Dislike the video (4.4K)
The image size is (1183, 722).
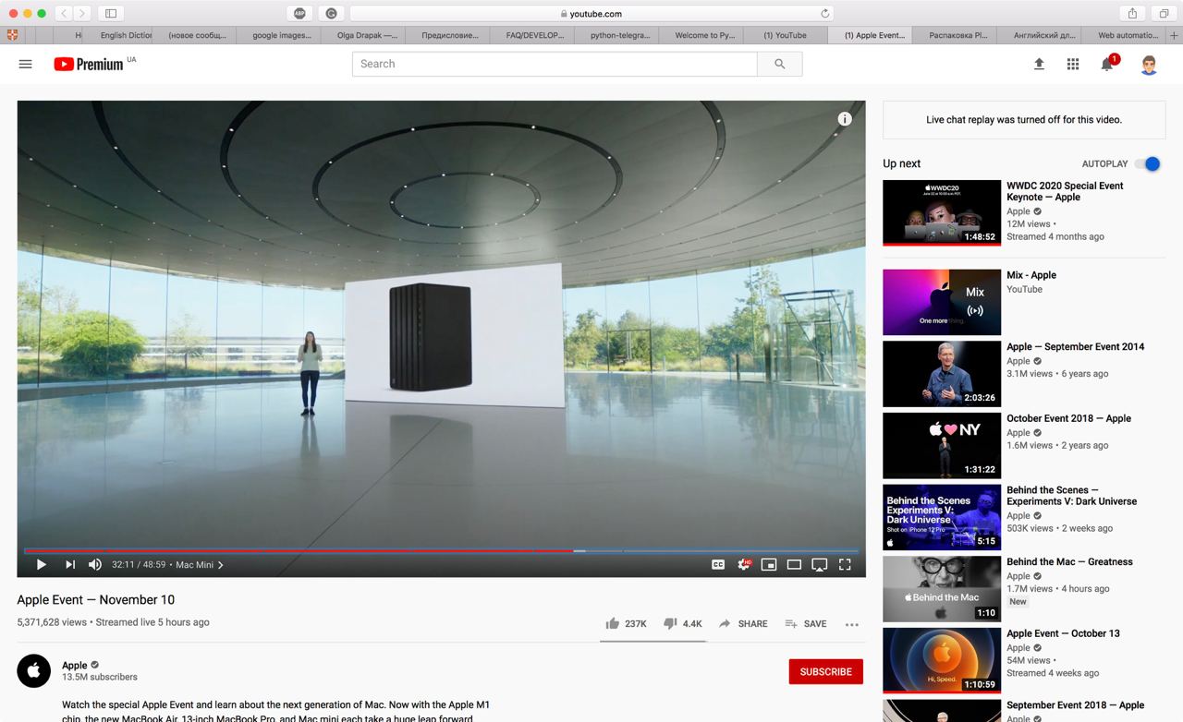(x=683, y=623)
